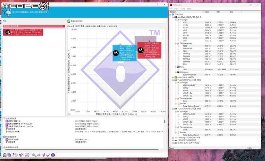Click the refresh arrows icon in Sandra toolbar
Image resolution: width=265 pixels, height=161 pixels.
tap(44, 155)
